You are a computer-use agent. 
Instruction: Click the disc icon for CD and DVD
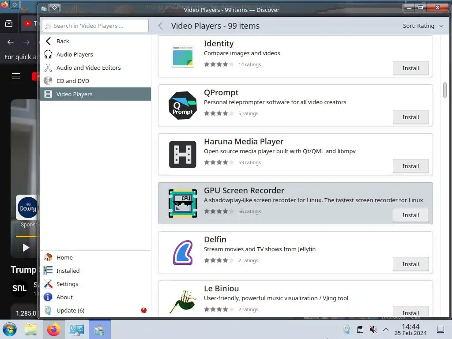[x=48, y=81]
